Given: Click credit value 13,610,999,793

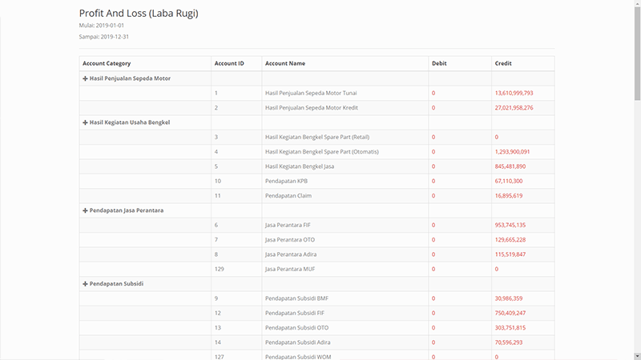Looking at the screenshot, I should tap(514, 93).
